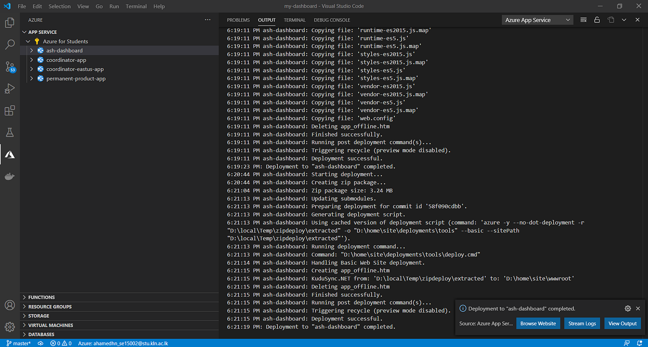Screen dimensions: 648x347
Task: Select the Docker icon in activity bar
Action: click(10, 176)
